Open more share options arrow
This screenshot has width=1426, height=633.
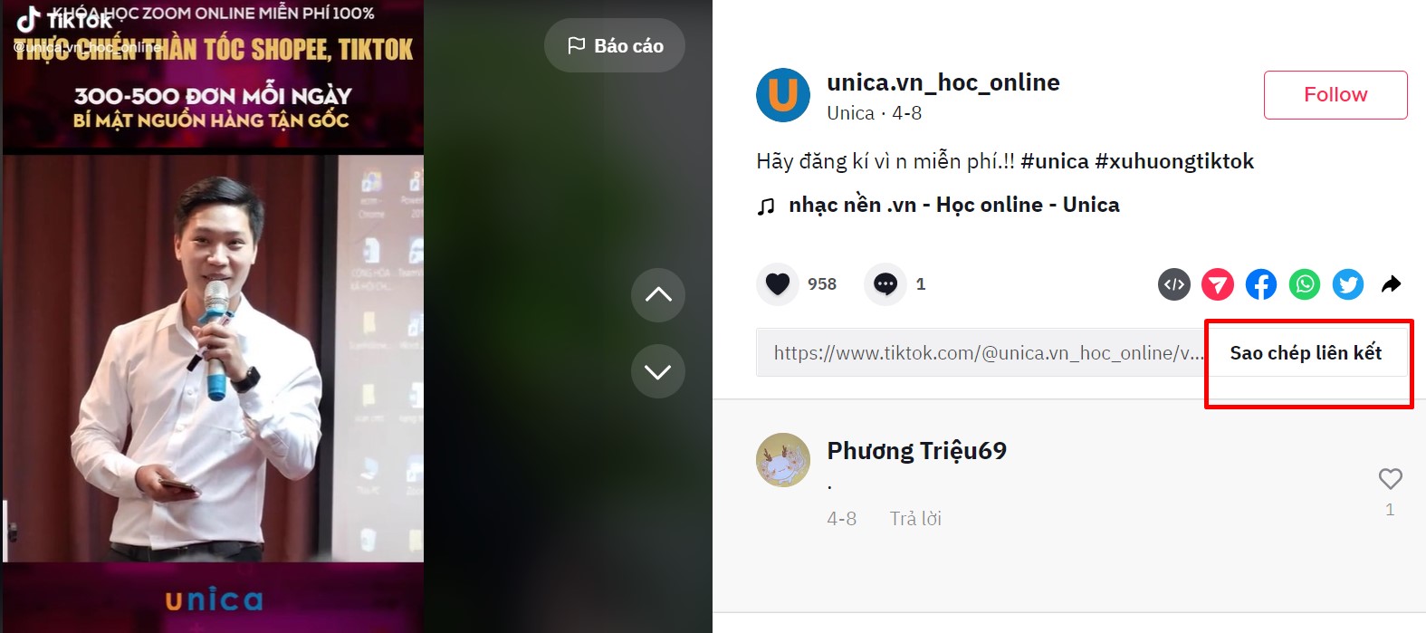tap(1392, 284)
